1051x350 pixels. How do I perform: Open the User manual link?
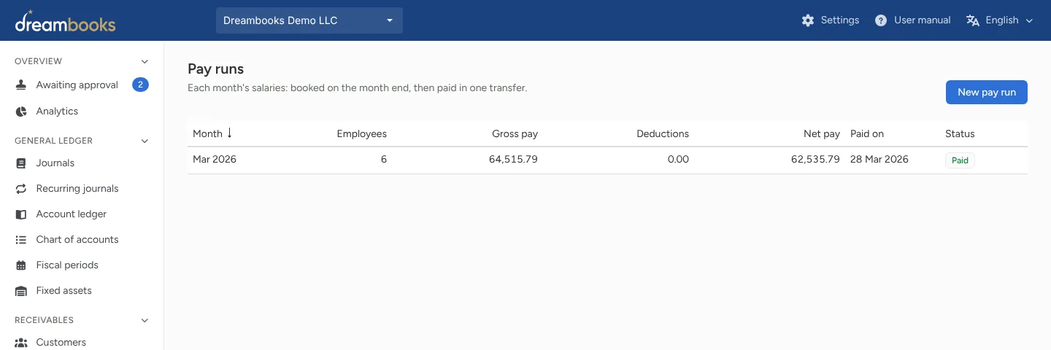913,20
